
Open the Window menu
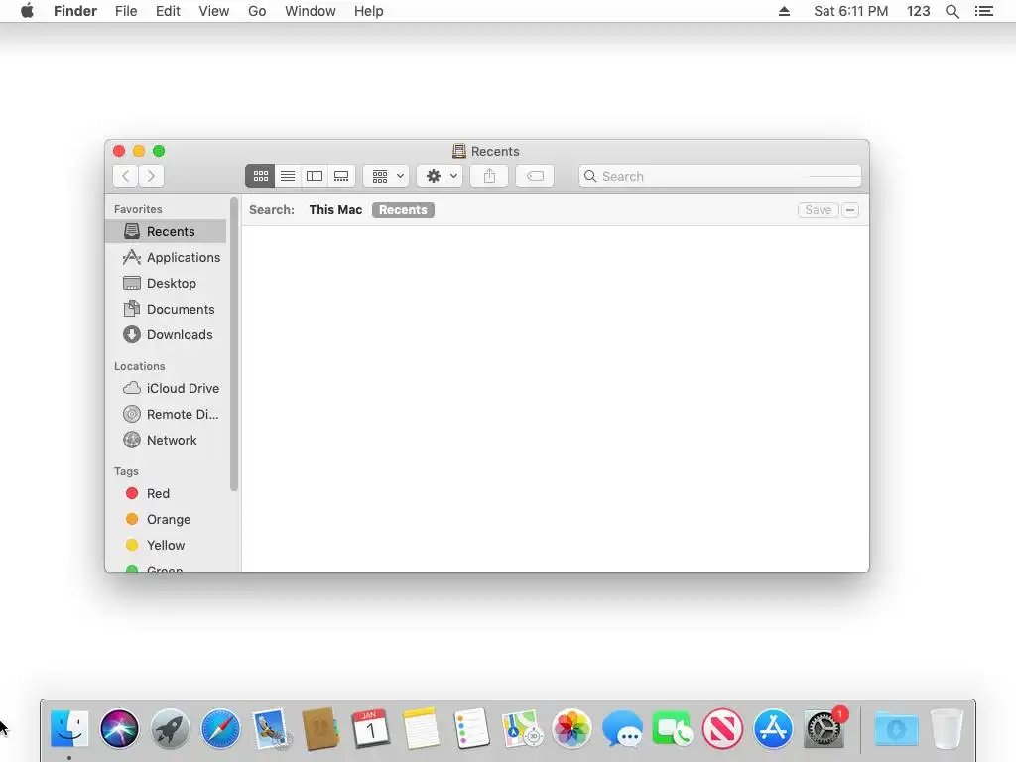click(x=310, y=11)
